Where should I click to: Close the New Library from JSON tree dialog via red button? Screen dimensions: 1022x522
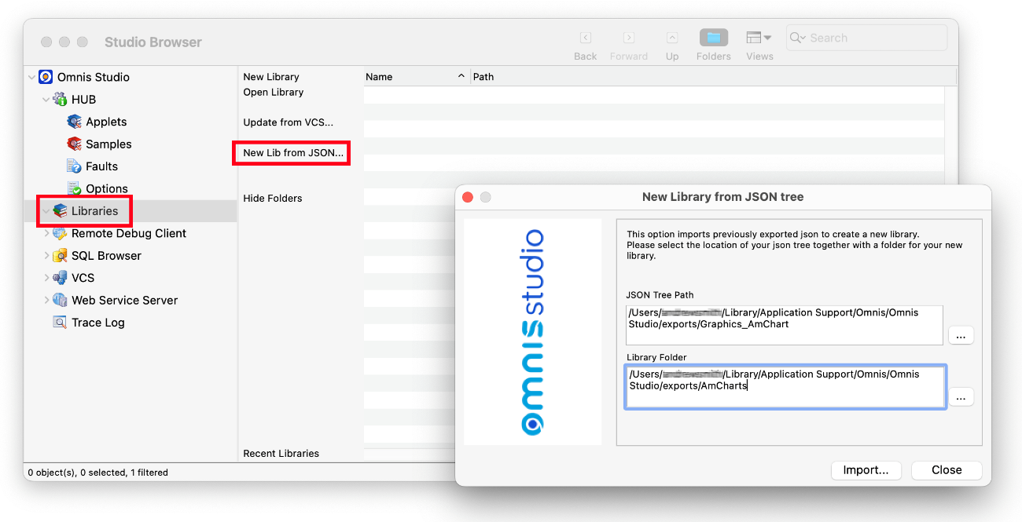(468, 197)
